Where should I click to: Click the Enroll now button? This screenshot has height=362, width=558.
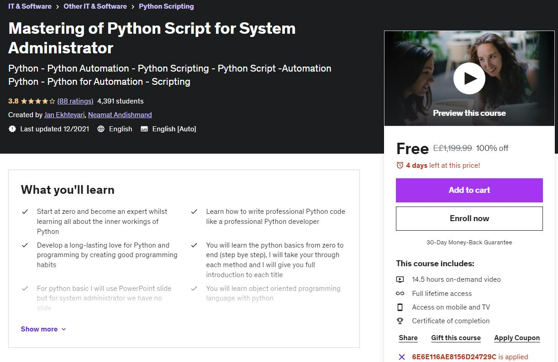click(x=469, y=218)
